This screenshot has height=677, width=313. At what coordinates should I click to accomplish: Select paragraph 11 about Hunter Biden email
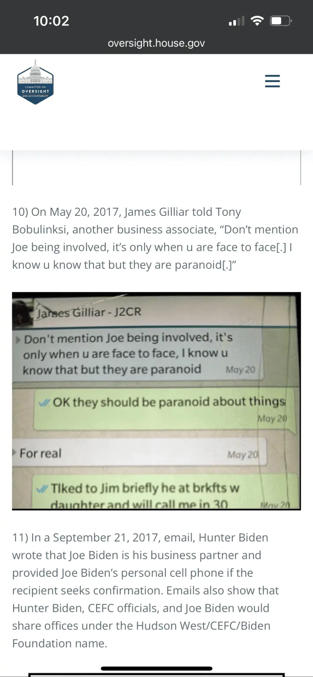tap(146, 590)
